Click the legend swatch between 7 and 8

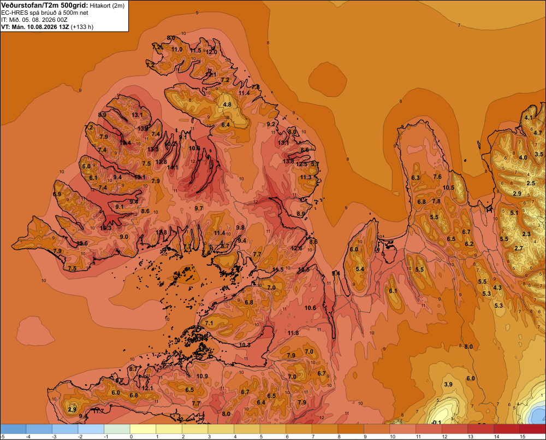click(x=325, y=429)
